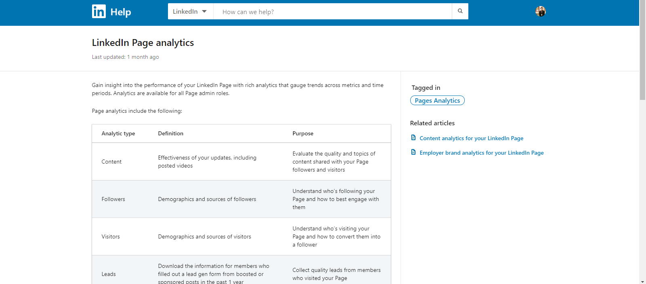Open the profile avatar menu
Viewport: 646px width, 284px height.
(541, 11)
